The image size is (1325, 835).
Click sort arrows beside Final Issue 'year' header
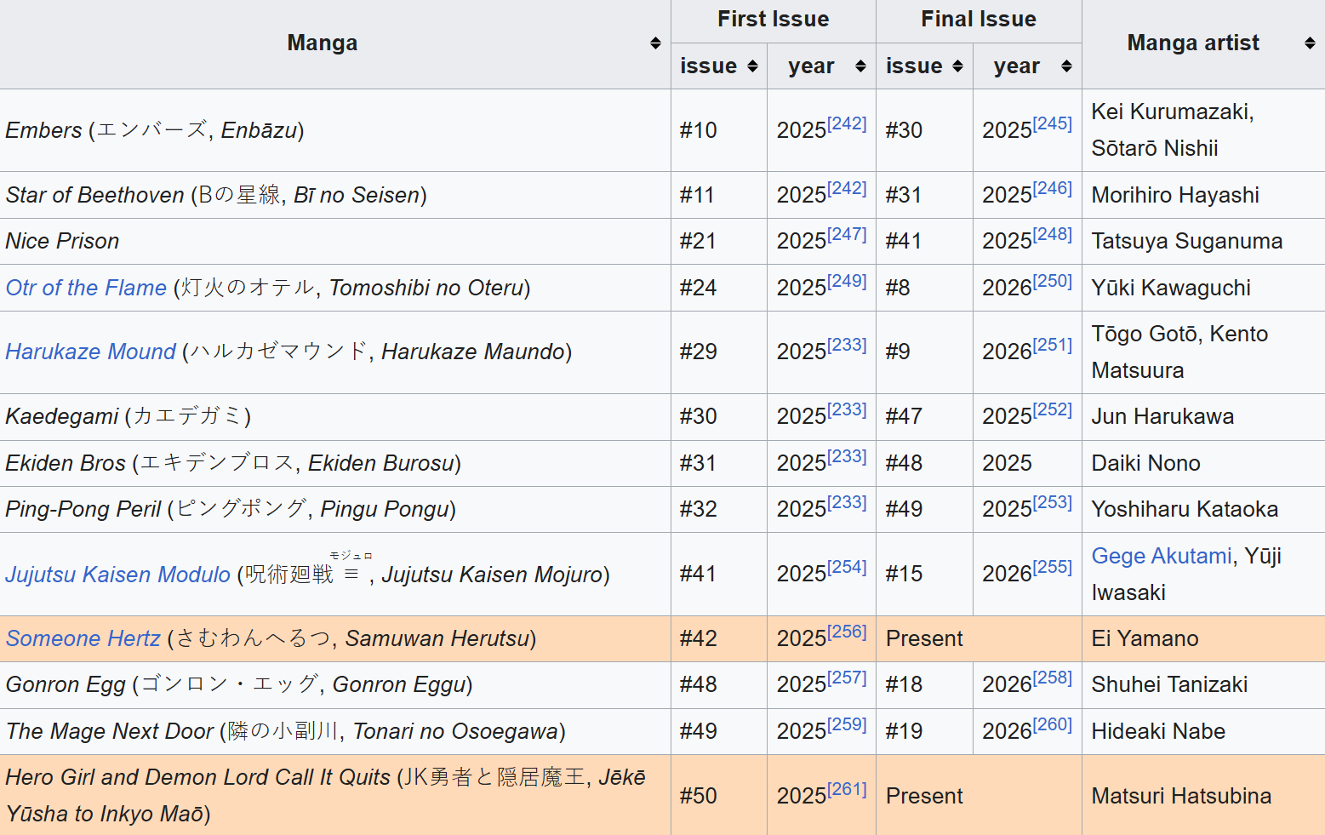click(x=1066, y=66)
